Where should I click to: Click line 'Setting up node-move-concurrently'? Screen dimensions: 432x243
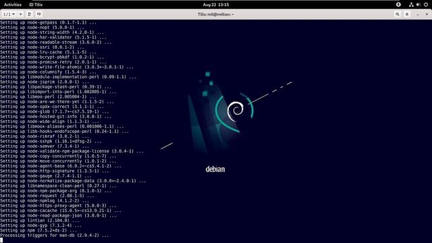click(x=58, y=161)
